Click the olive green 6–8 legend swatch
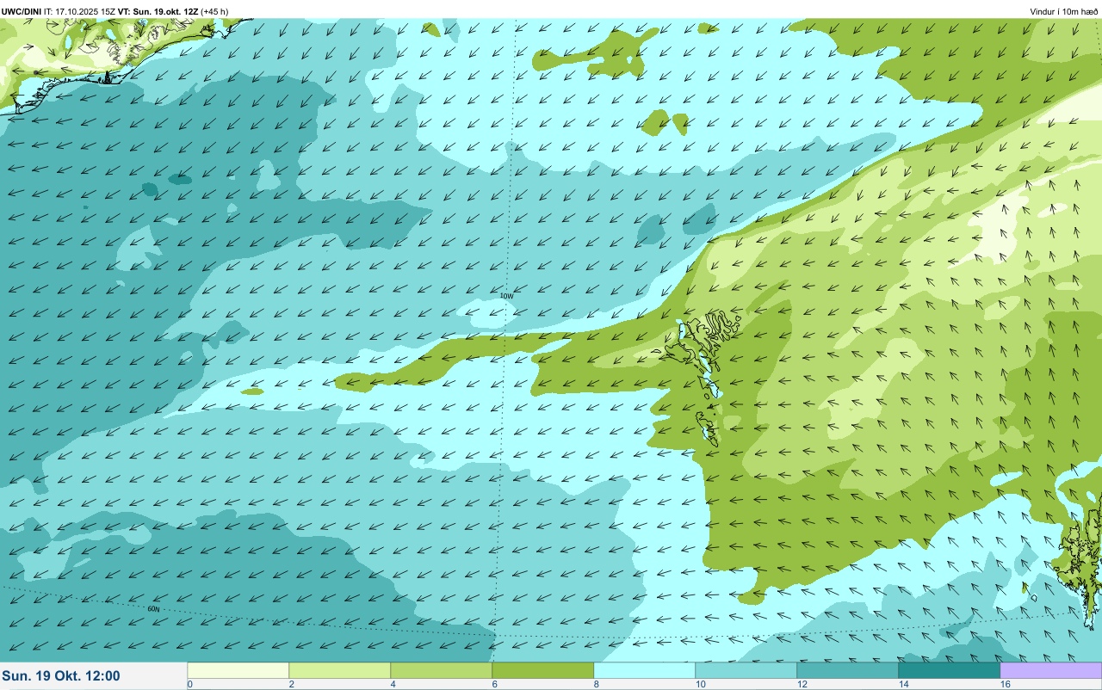 (543, 670)
